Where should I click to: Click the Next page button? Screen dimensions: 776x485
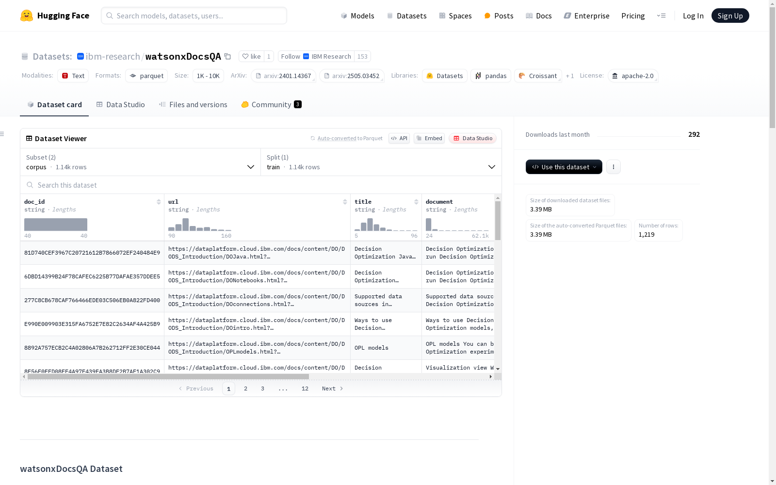point(333,388)
